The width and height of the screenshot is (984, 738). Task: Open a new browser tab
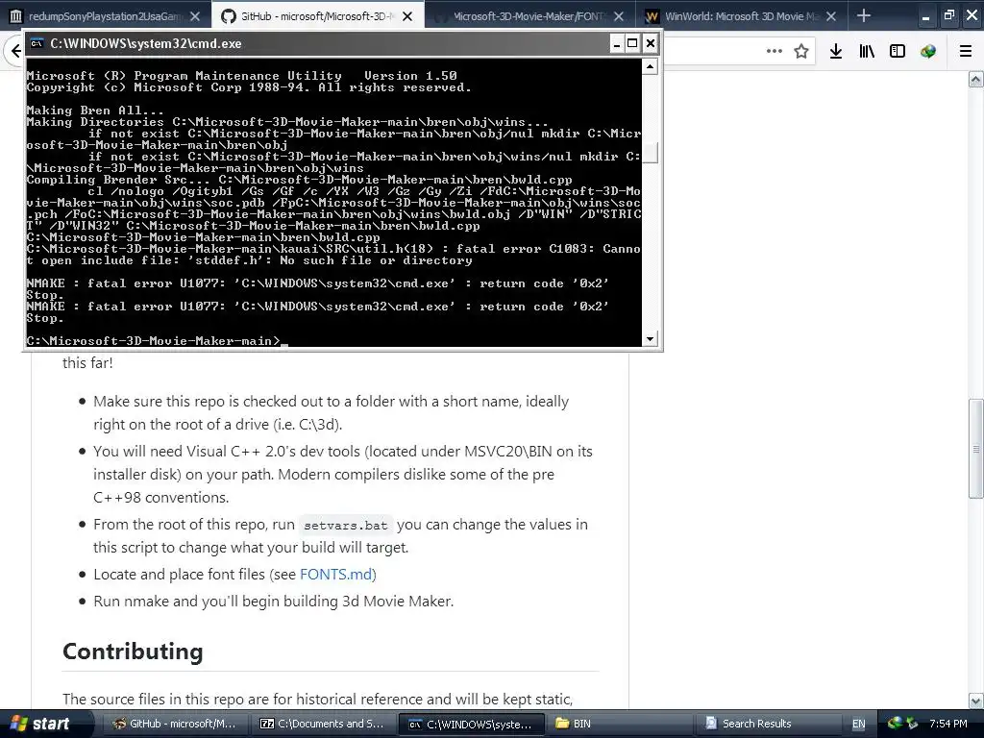click(864, 15)
